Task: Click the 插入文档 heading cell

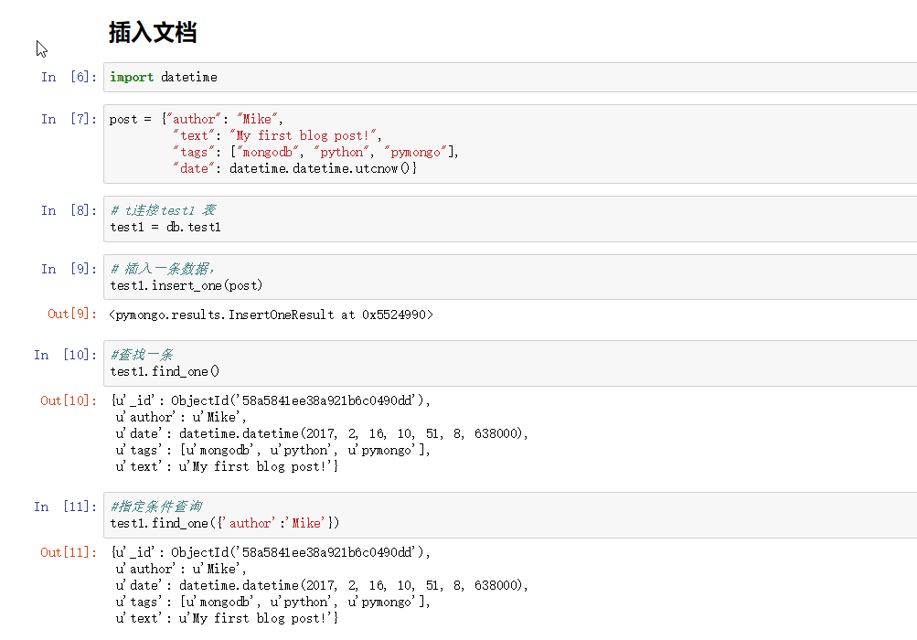Action: [x=153, y=34]
